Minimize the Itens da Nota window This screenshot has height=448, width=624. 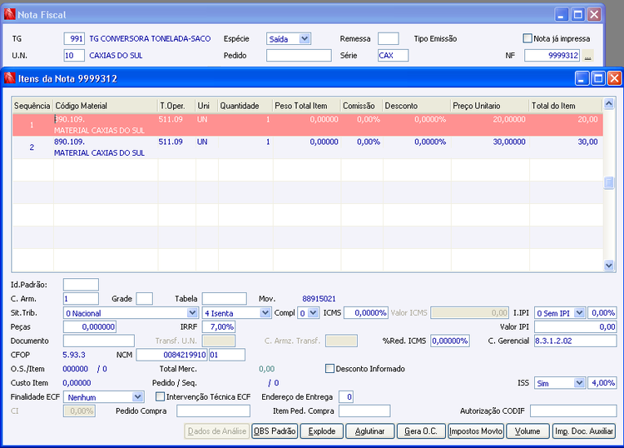pyautogui.click(x=582, y=77)
